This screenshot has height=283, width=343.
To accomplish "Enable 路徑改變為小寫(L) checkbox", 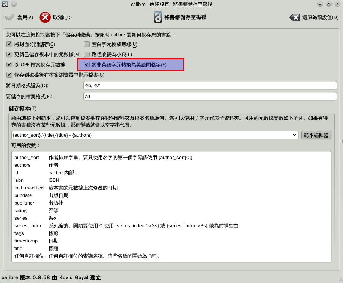I will [87, 55].
